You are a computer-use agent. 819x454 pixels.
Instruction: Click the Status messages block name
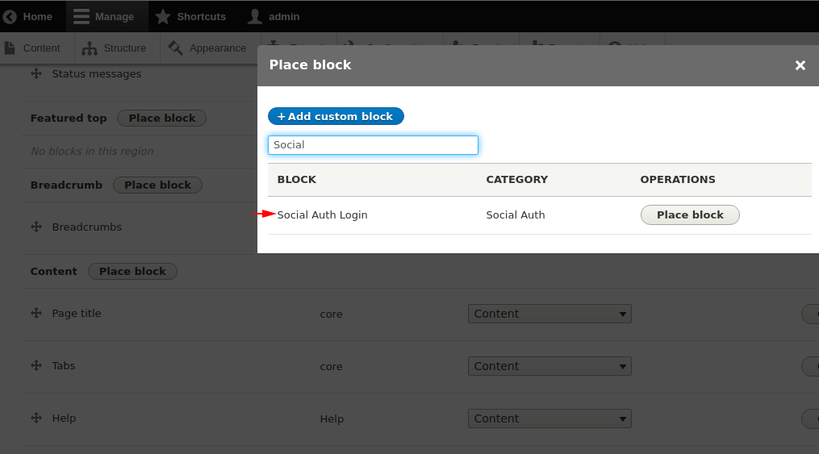coord(97,74)
